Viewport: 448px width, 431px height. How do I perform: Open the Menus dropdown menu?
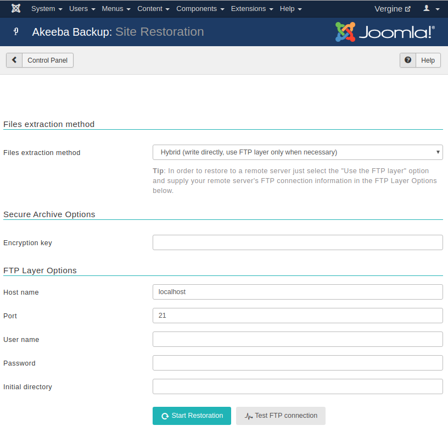(x=116, y=9)
